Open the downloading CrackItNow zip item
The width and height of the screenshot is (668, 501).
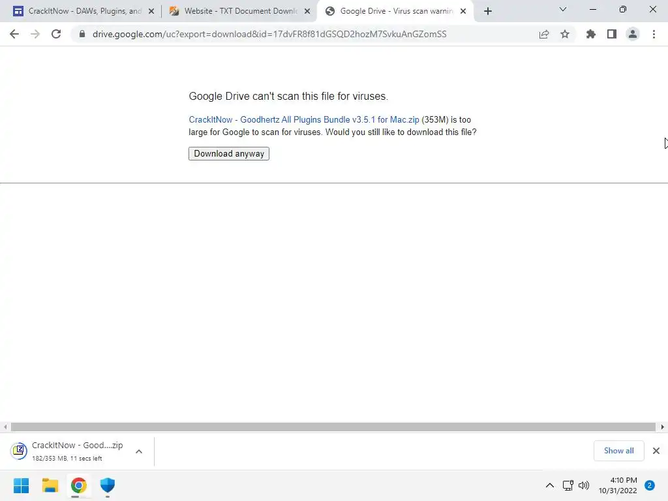pos(68,451)
